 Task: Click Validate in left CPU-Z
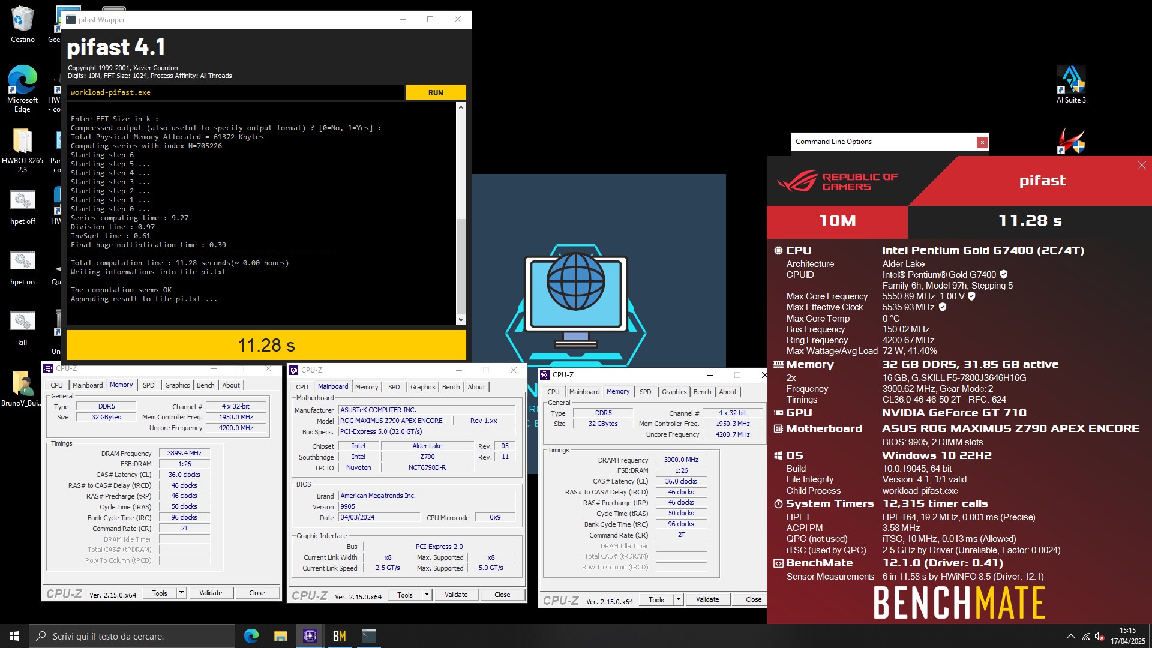click(x=211, y=593)
